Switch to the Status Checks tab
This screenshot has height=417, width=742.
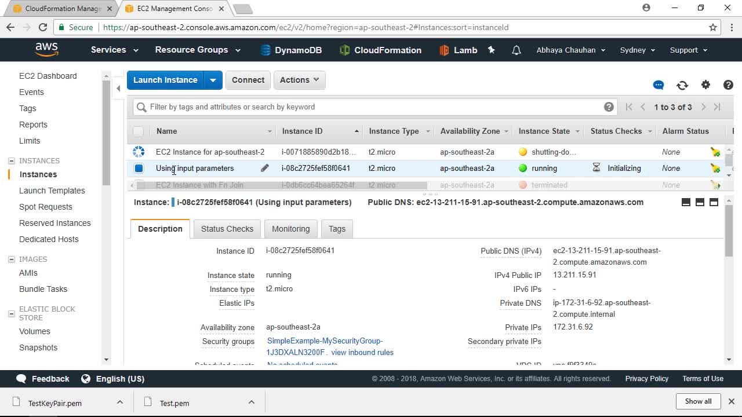pyautogui.click(x=227, y=229)
